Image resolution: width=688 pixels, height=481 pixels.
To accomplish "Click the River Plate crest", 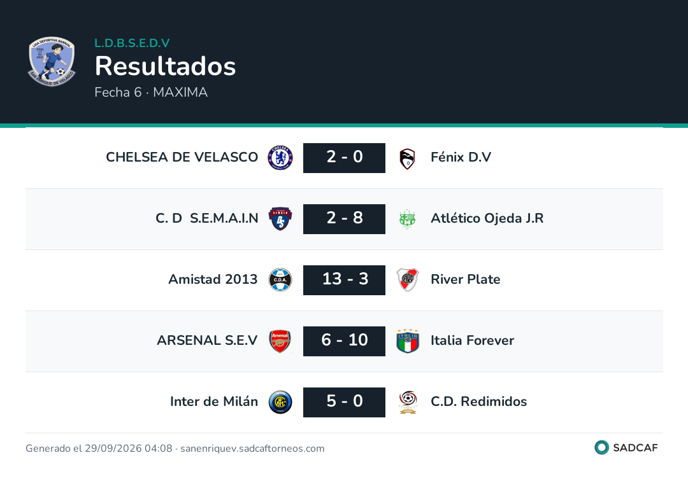I will (x=408, y=280).
